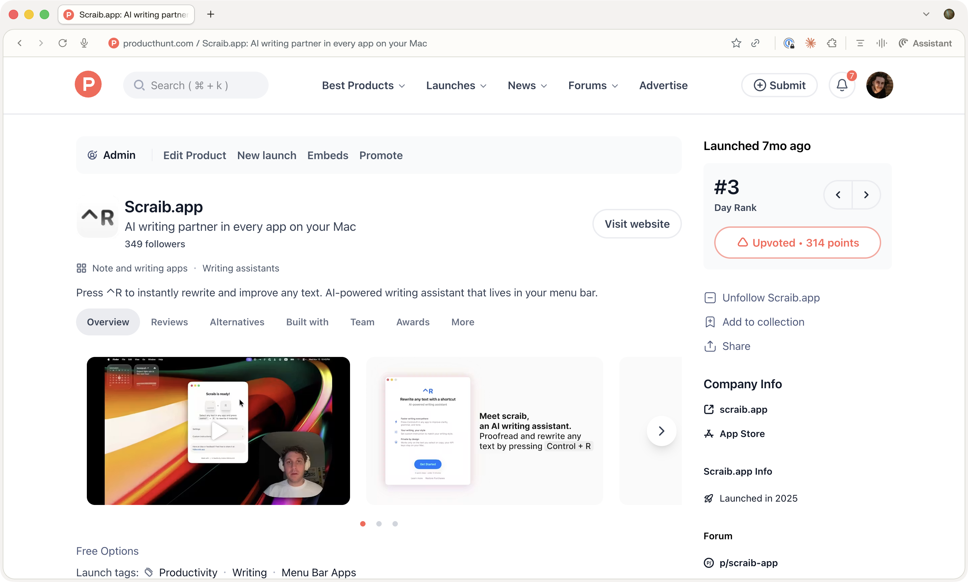The width and height of the screenshot is (968, 582).
Task: Copy the page link with the chain icon
Action: coord(756,43)
